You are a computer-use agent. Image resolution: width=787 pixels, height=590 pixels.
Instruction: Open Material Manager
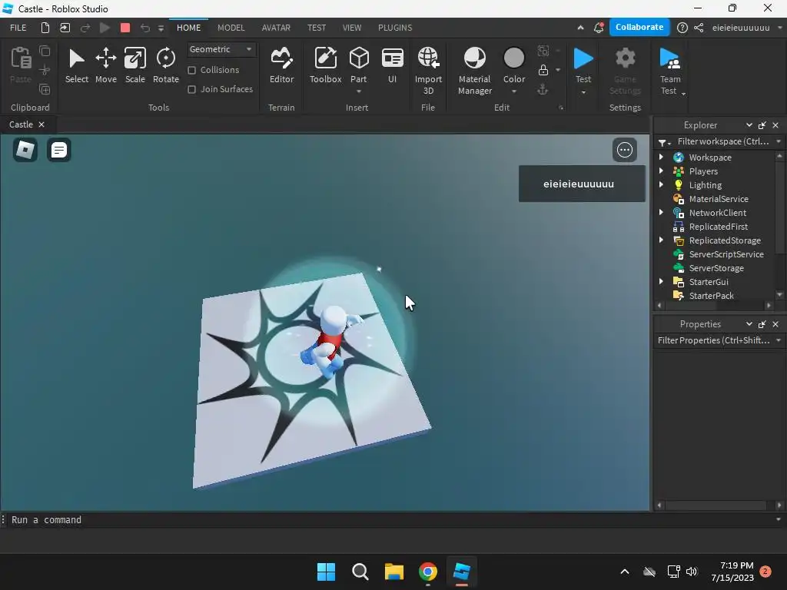475,70
